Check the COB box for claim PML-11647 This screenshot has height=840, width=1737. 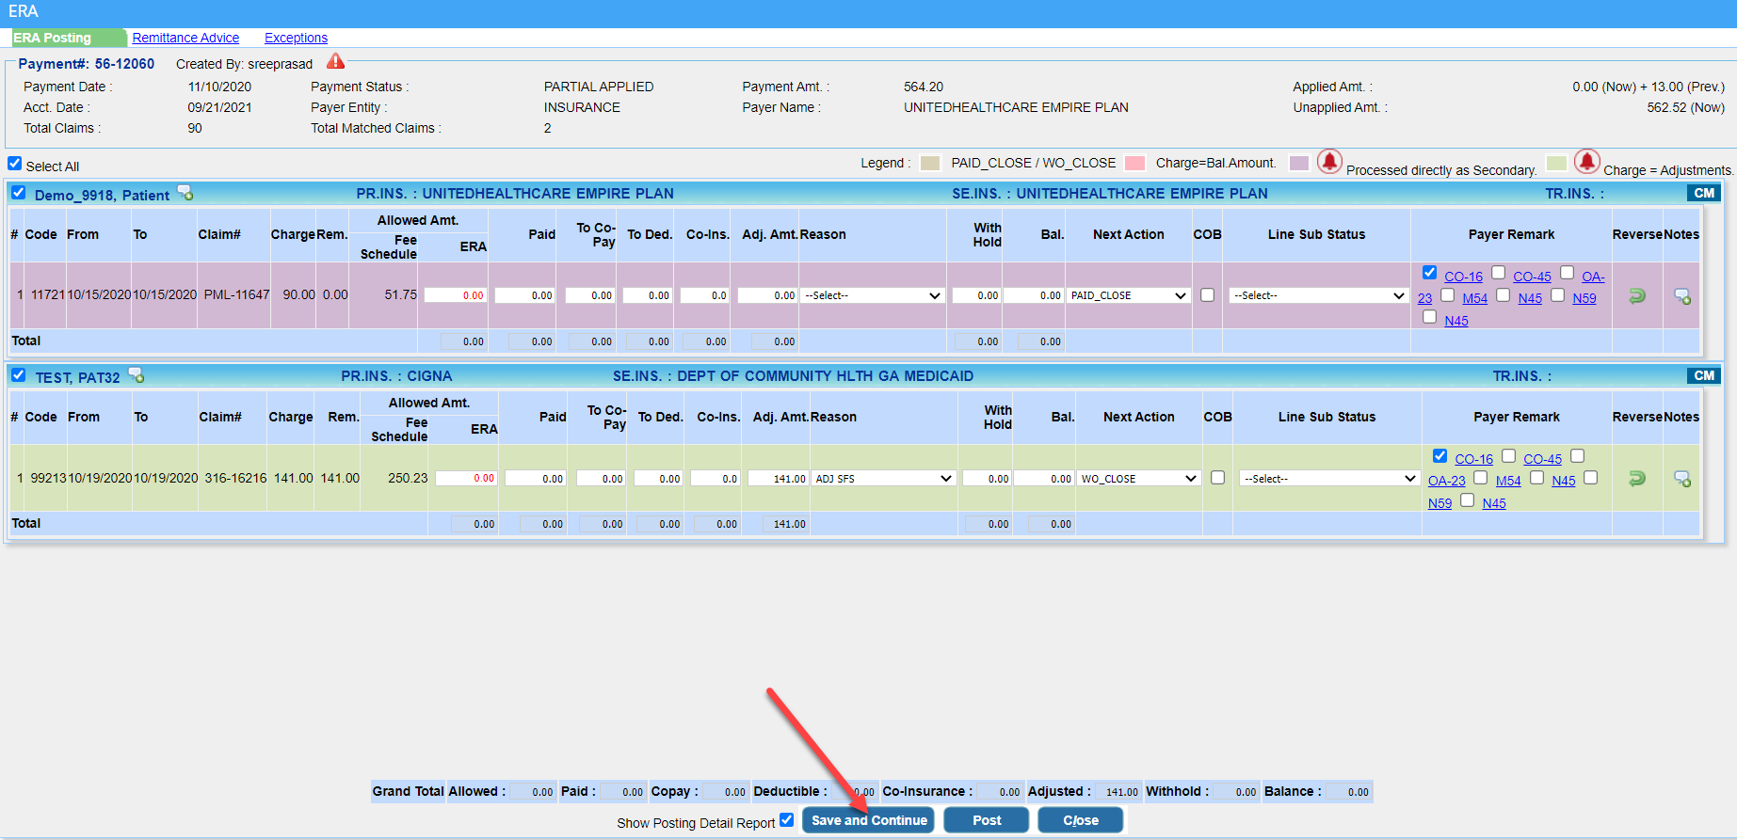pos(1207,295)
